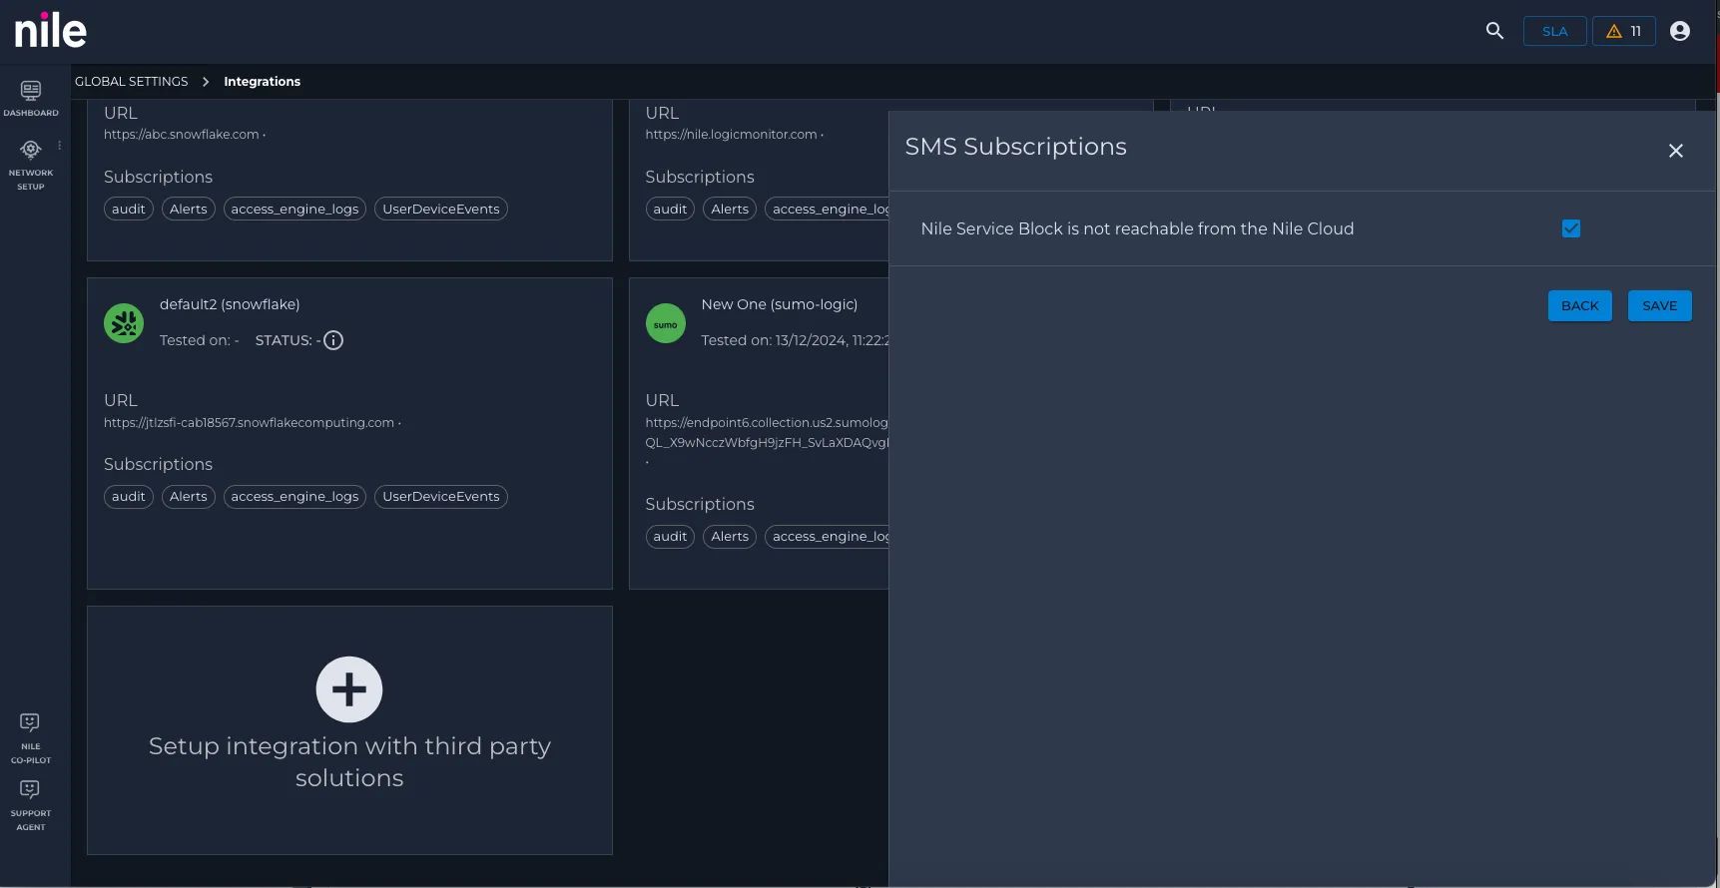The height and width of the screenshot is (888, 1720).
Task: Go to Dashboard in sidebar
Action: (x=31, y=98)
